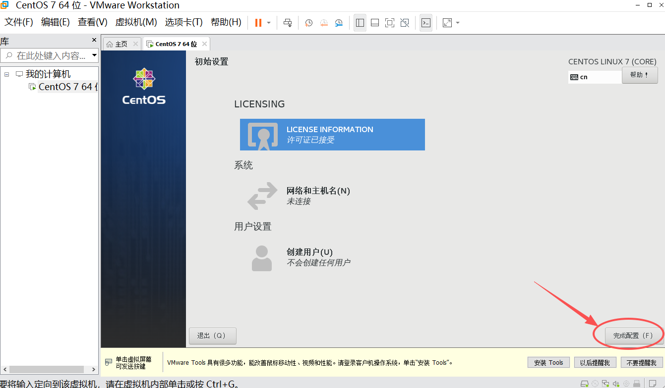Open 创建用户(U) settings
The width and height of the screenshot is (665, 388).
(x=299, y=257)
